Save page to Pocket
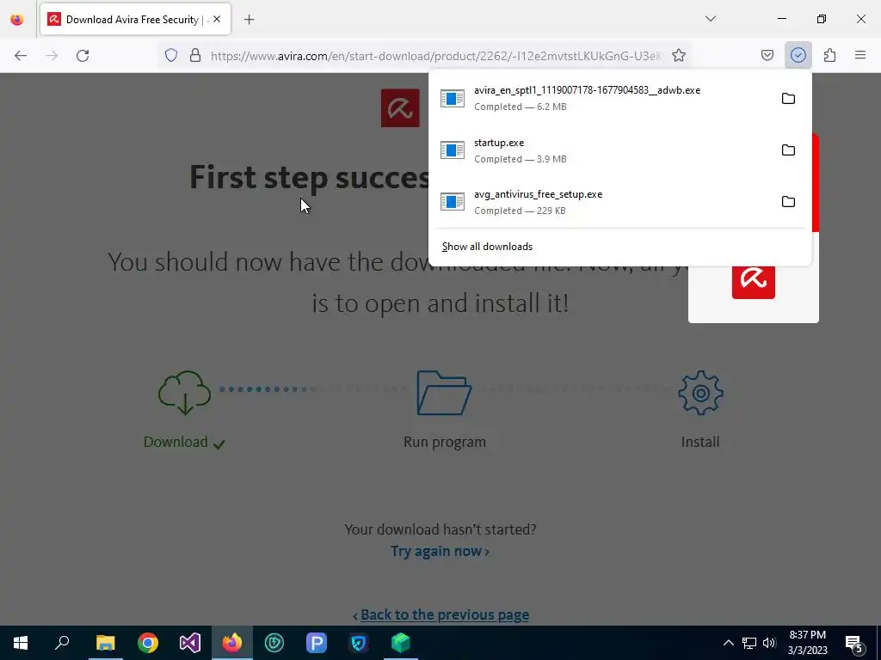The image size is (881, 660). tap(767, 56)
